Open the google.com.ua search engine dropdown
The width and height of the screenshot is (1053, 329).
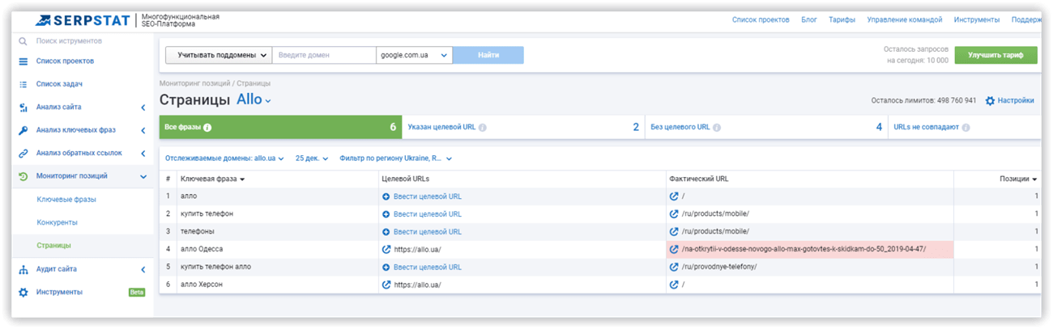point(415,55)
